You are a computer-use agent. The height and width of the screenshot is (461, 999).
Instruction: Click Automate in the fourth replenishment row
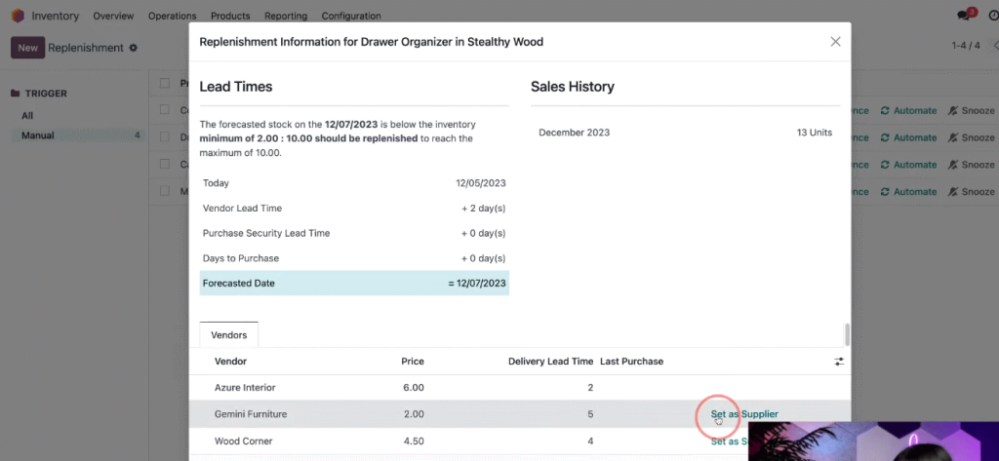[908, 192]
